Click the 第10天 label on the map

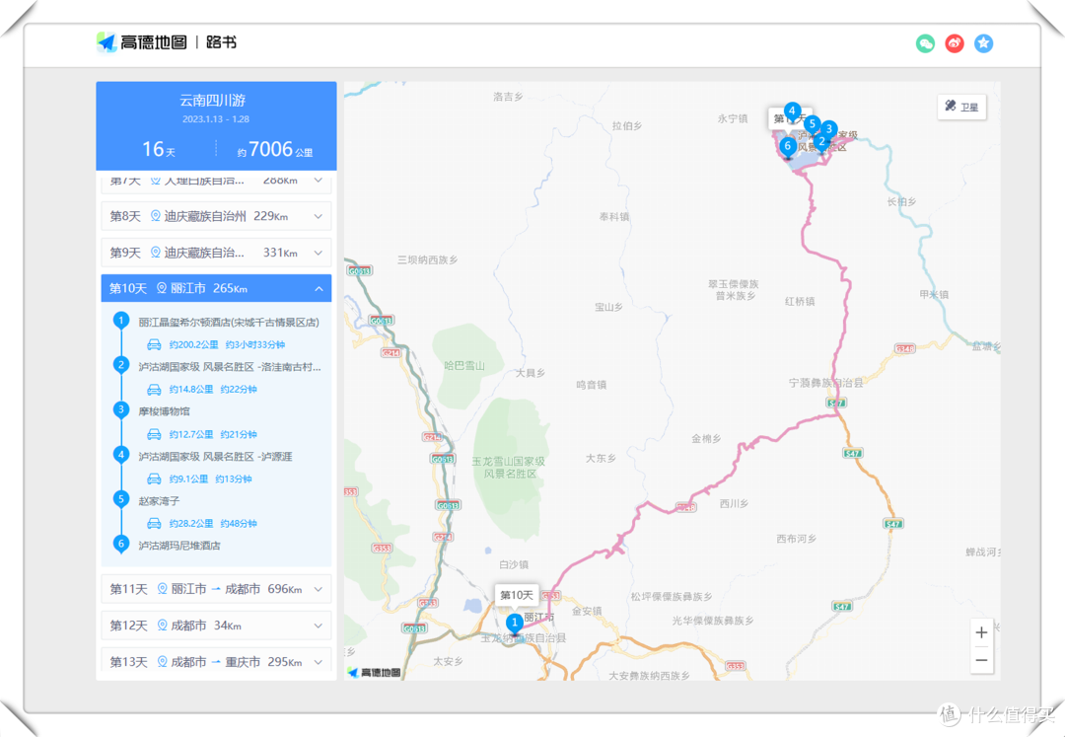point(516,595)
